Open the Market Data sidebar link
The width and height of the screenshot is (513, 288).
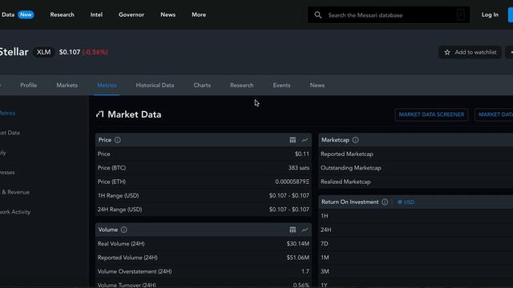click(x=10, y=133)
